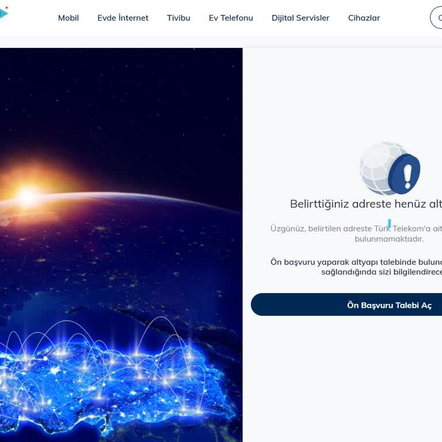Expand the Cihazlar menu
442x442 pixels.
[x=364, y=18]
